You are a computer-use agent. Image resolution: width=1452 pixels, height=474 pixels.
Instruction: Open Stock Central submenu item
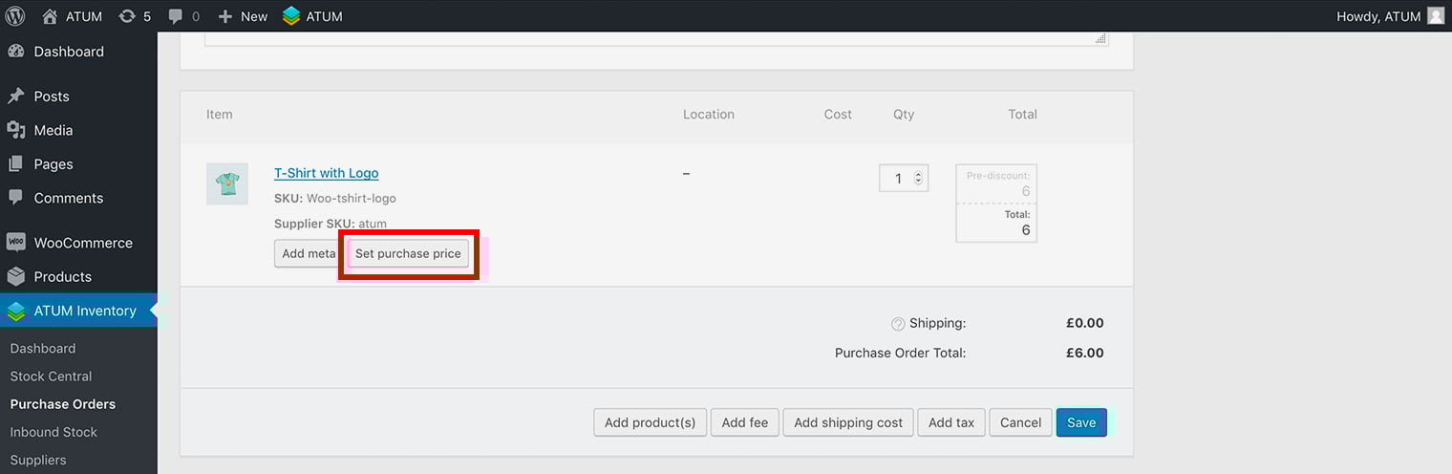point(51,377)
